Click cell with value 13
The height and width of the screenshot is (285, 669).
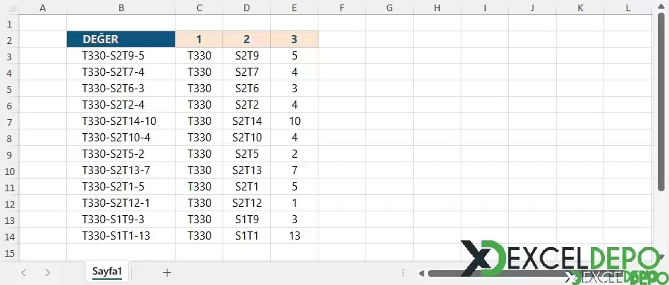click(295, 235)
